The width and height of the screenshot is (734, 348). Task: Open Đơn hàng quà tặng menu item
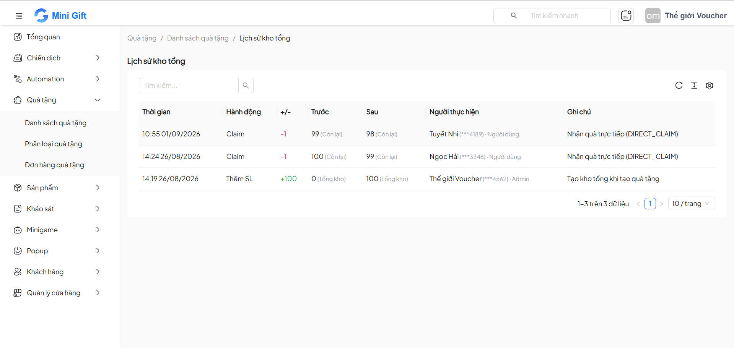point(54,165)
